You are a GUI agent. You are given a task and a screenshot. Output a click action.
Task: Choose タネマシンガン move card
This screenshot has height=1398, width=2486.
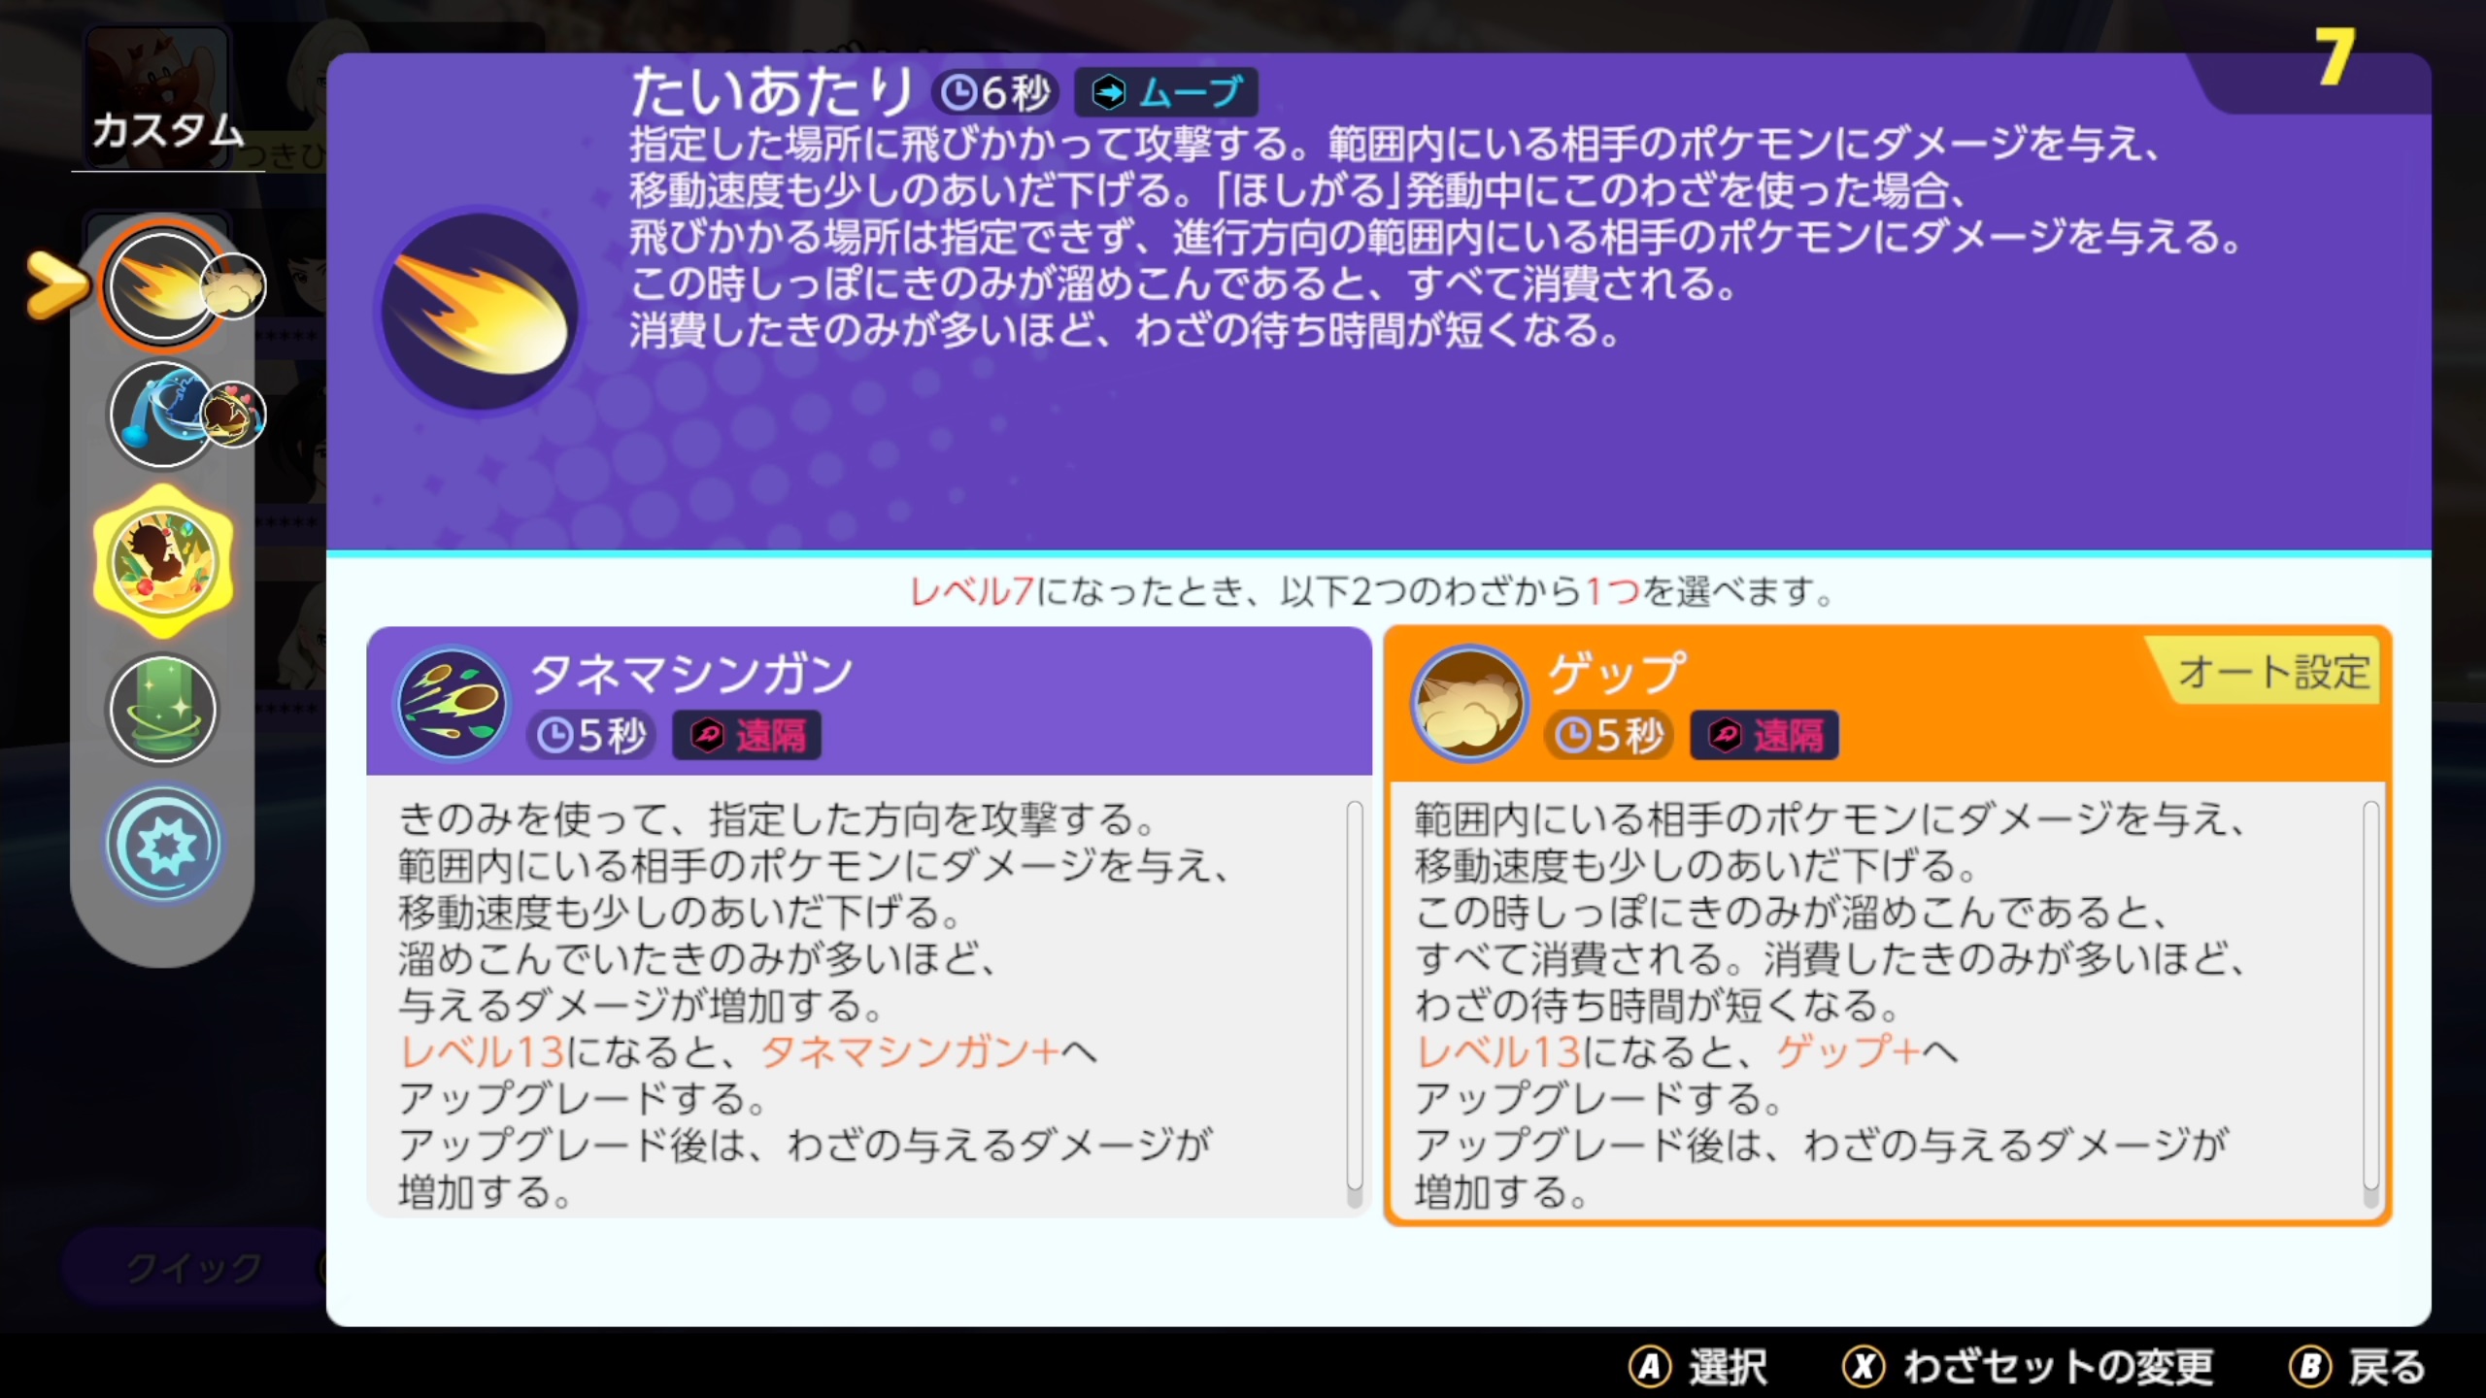pos(868,922)
